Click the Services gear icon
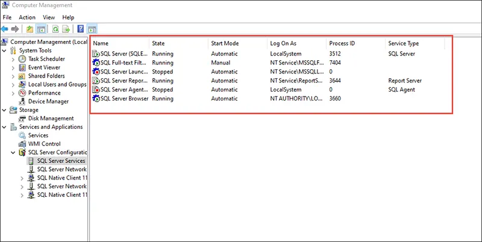 (x=22, y=135)
